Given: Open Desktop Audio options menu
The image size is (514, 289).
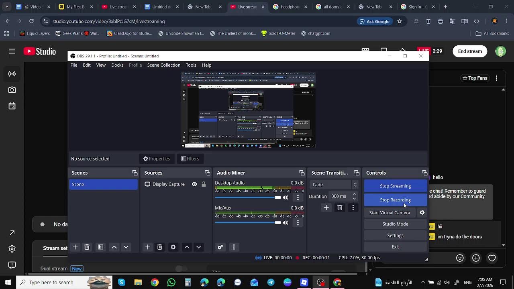Looking at the screenshot, I should click(298, 197).
